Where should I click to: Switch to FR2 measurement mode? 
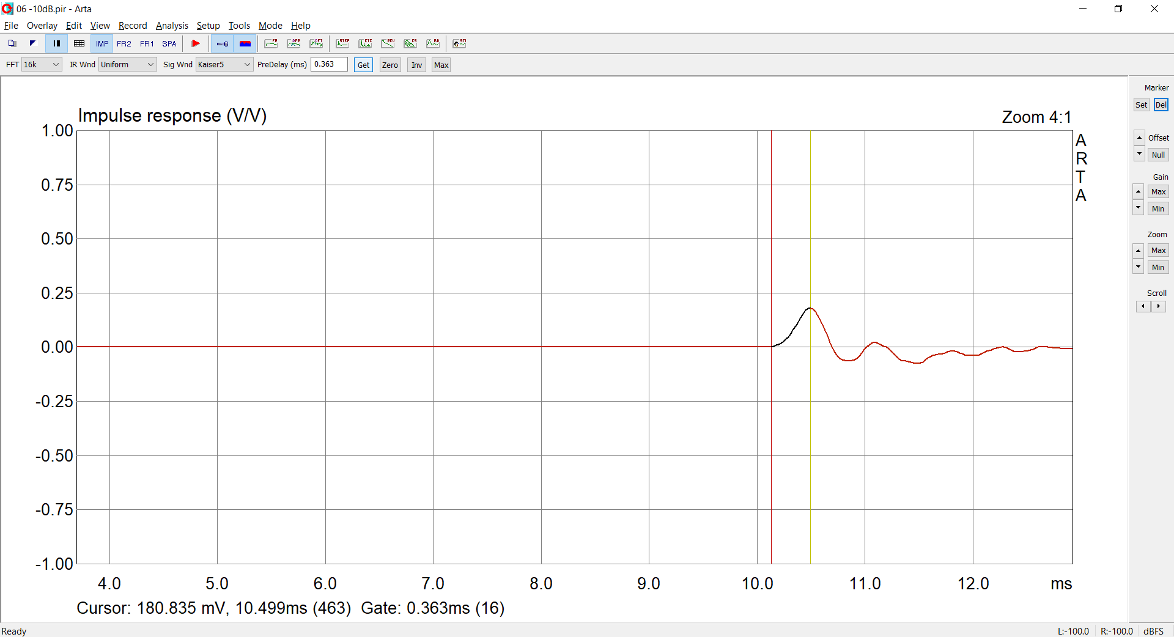tap(124, 43)
